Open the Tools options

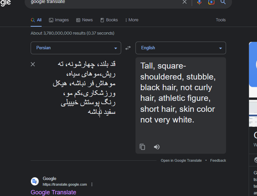point(221,20)
